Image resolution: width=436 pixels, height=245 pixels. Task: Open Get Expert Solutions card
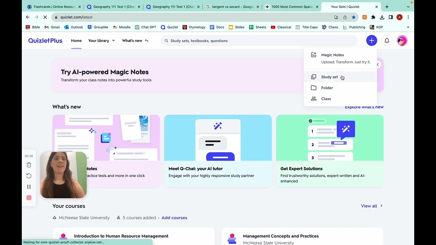click(330, 151)
